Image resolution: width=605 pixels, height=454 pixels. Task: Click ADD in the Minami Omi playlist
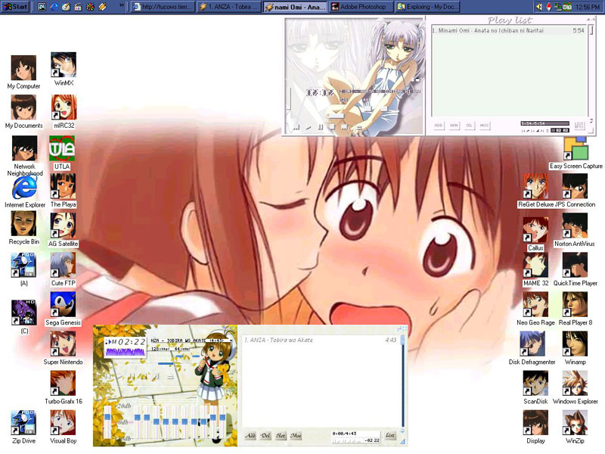coord(439,126)
